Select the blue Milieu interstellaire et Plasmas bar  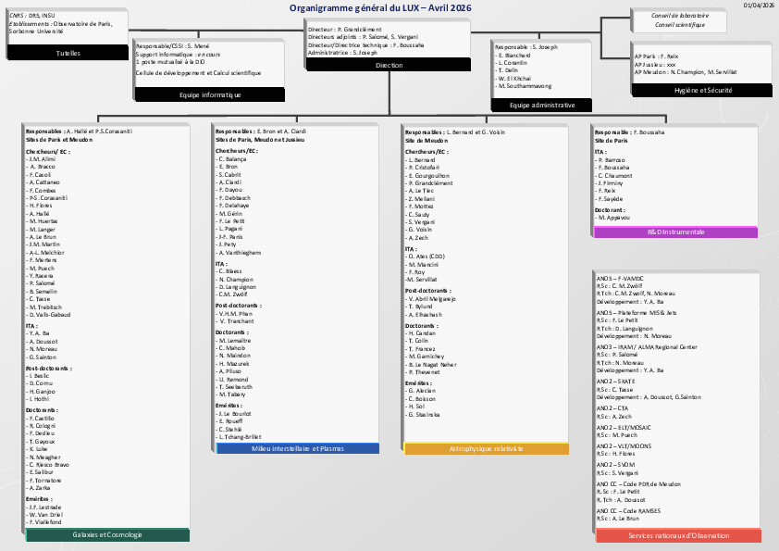[x=296, y=448]
